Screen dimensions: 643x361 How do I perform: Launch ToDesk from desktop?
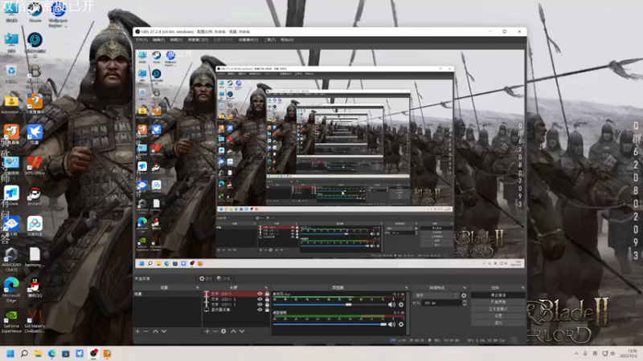point(11,196)
